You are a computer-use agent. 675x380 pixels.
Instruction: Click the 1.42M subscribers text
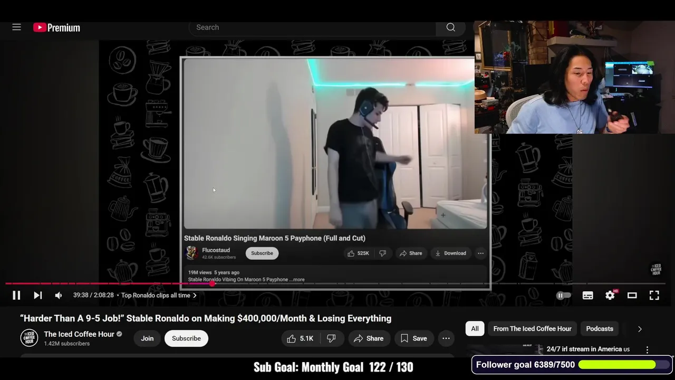coord(67,344)
